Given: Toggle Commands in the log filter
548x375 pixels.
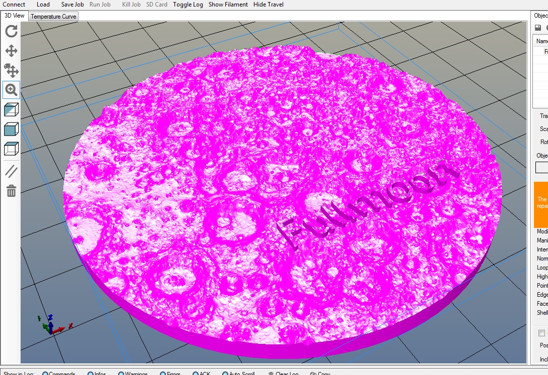Looking at the screenshot, I should point(45,373).
